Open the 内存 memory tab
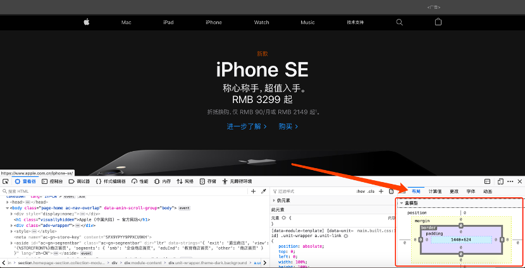 click(162, 181)
